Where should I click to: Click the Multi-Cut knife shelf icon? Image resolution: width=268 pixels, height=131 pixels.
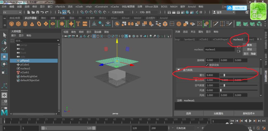click(215, 24)
